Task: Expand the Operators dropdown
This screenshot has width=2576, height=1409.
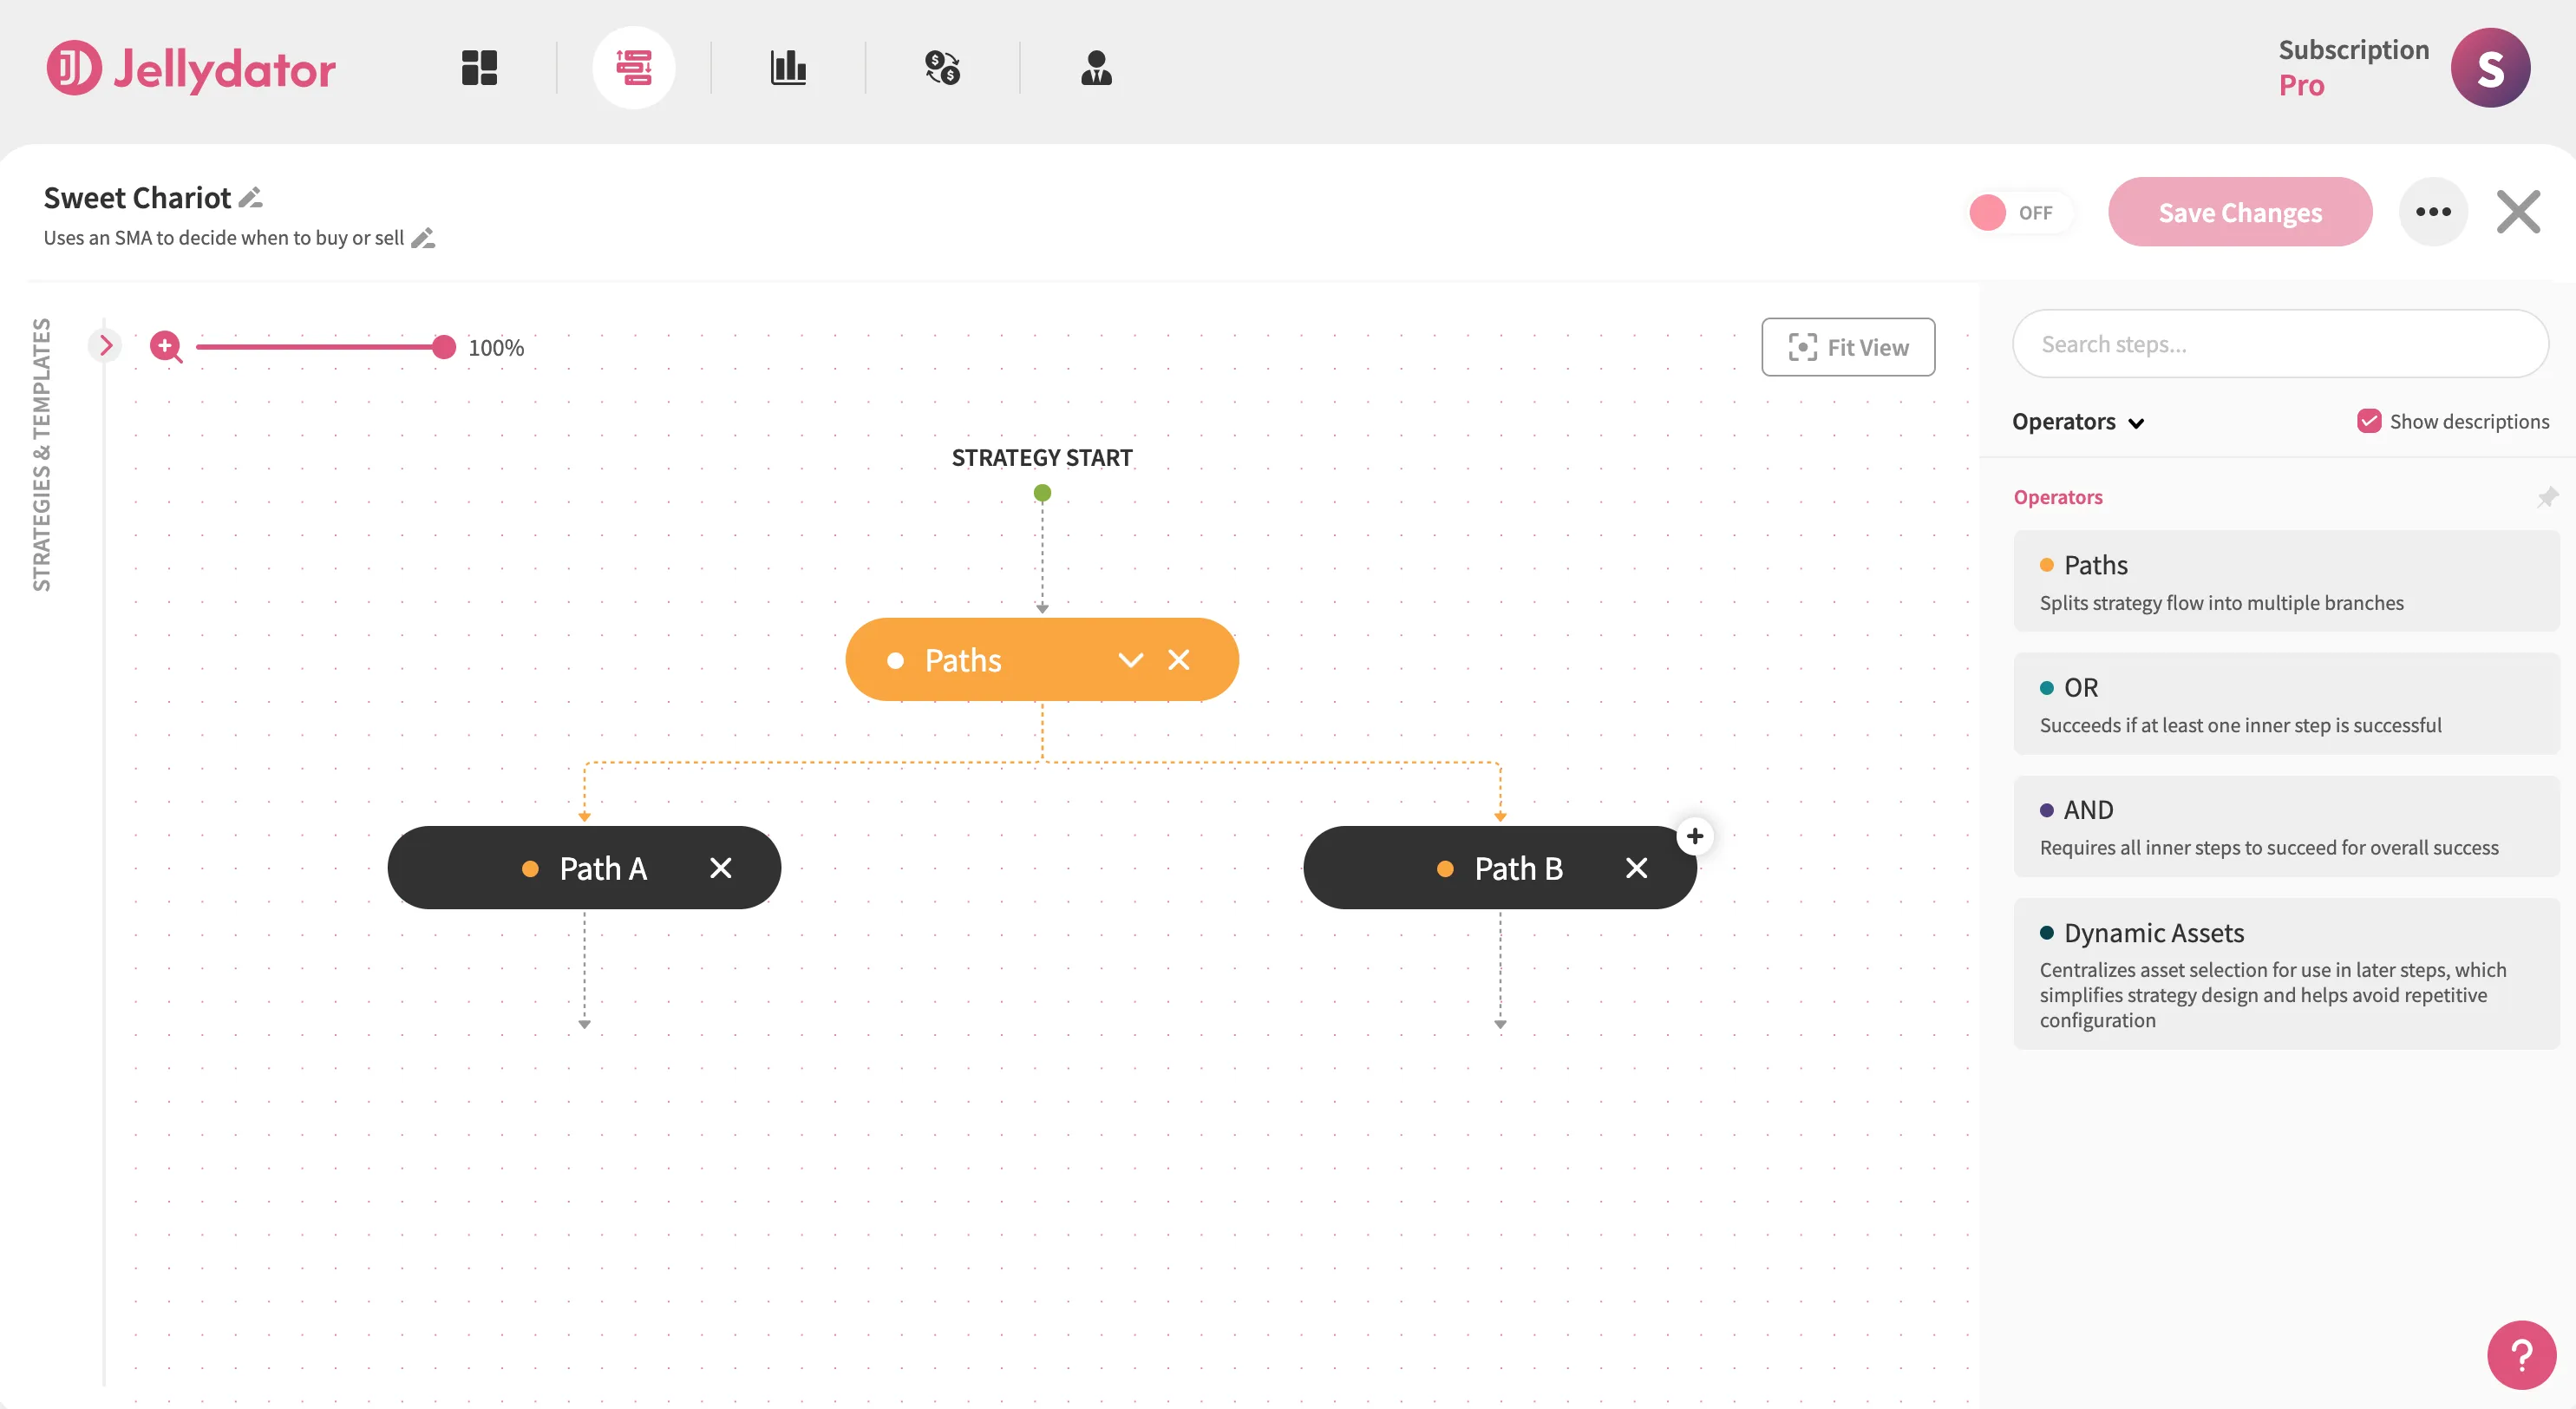Action: (x=2138, y=422)
